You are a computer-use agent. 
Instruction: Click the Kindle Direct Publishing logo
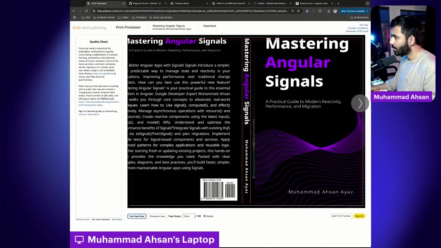(89, 28)
